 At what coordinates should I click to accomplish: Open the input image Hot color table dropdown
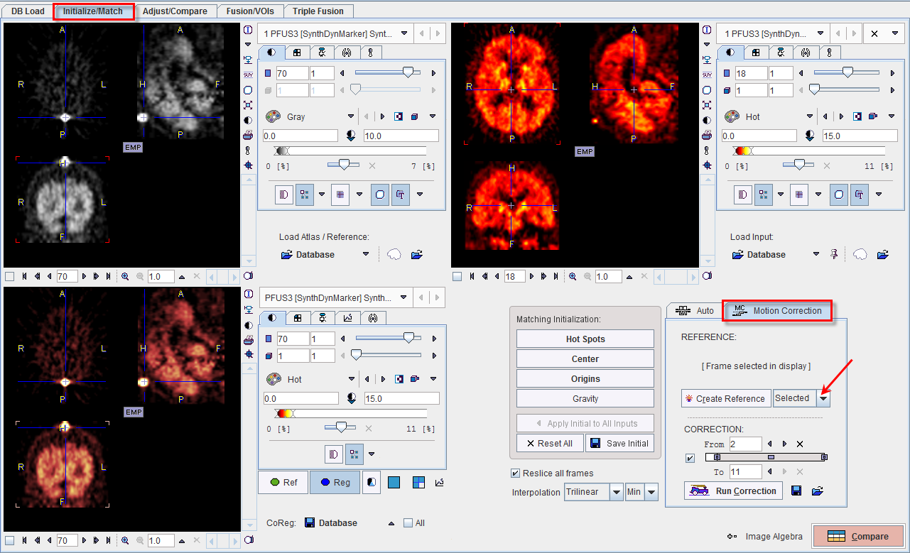[810, 116]
